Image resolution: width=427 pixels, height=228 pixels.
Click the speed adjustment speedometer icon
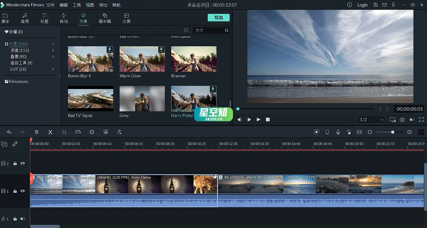click(78, 132)
